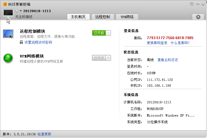Switch to the 远程控制 tab

point(102,17)
